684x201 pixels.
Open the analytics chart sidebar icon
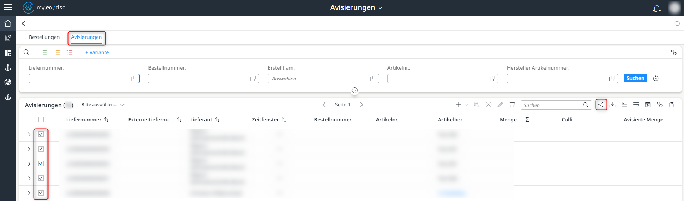[x=8, y=38]
